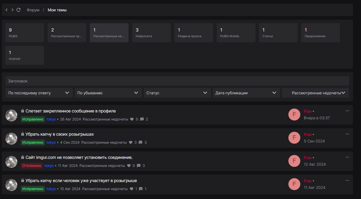This screenshot has height=199, width=361.
Task: Expand the 'По последнему ответу' sort dropdown
Action: (x=39, y=93)
